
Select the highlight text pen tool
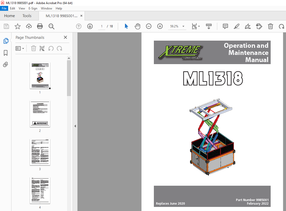click(237, 27)
